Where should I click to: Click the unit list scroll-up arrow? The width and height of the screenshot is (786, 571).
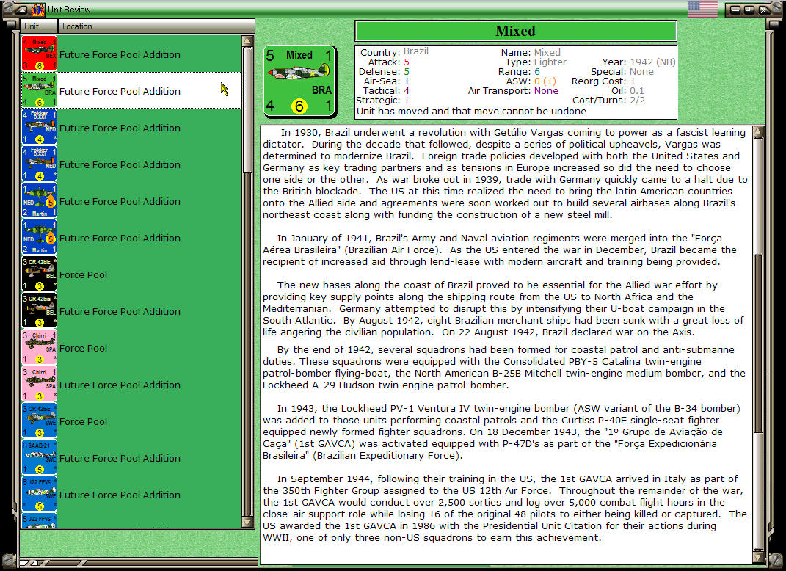pos(247,41)
